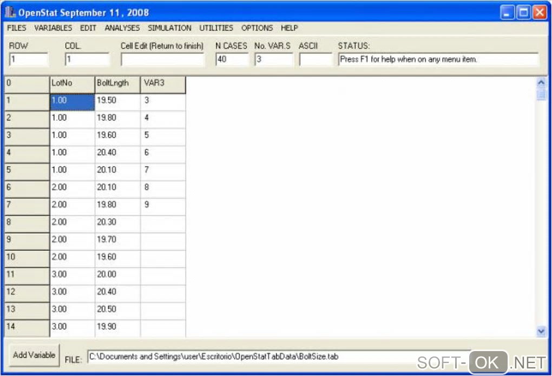
Task: Select row header 14
Action: point(27,328)
